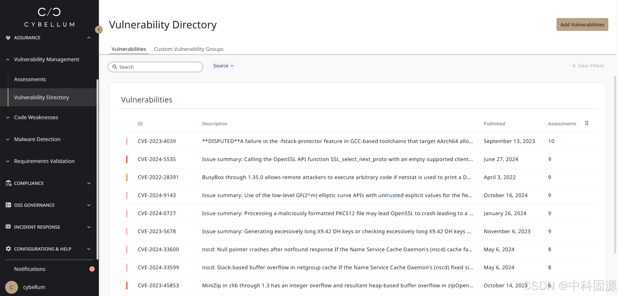The image size is (618, 296).
Task: Click the OSS Governance icon
Action: click(8, 205)
